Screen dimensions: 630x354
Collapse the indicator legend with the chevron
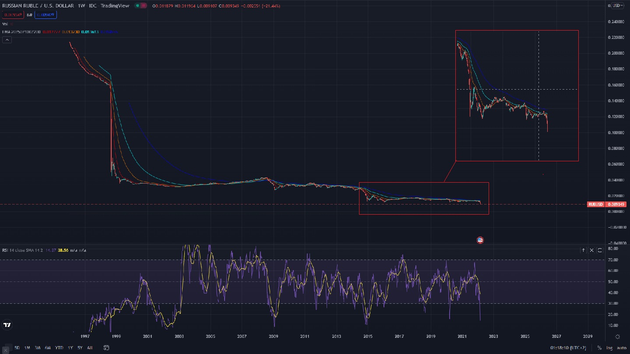pyautogui.click(x=7, y=40)
